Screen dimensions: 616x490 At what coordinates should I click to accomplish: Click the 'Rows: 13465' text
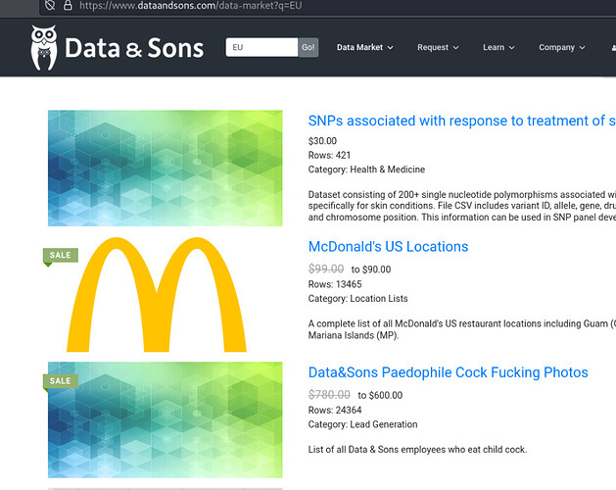coord(335,284)
